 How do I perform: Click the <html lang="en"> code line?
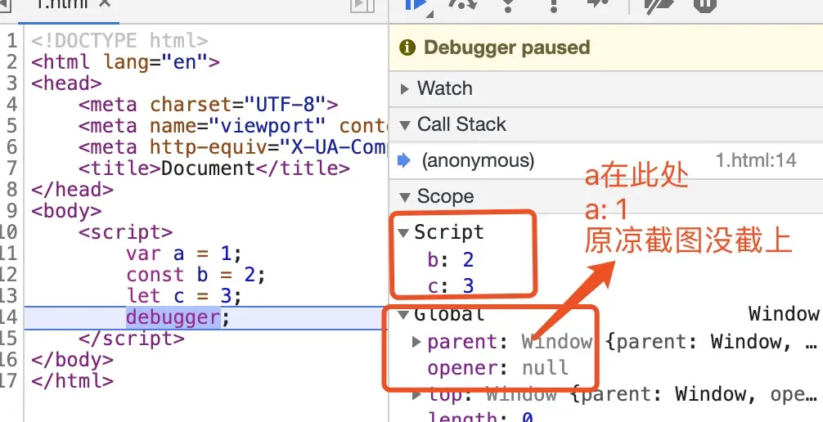[x=125, y=62]
